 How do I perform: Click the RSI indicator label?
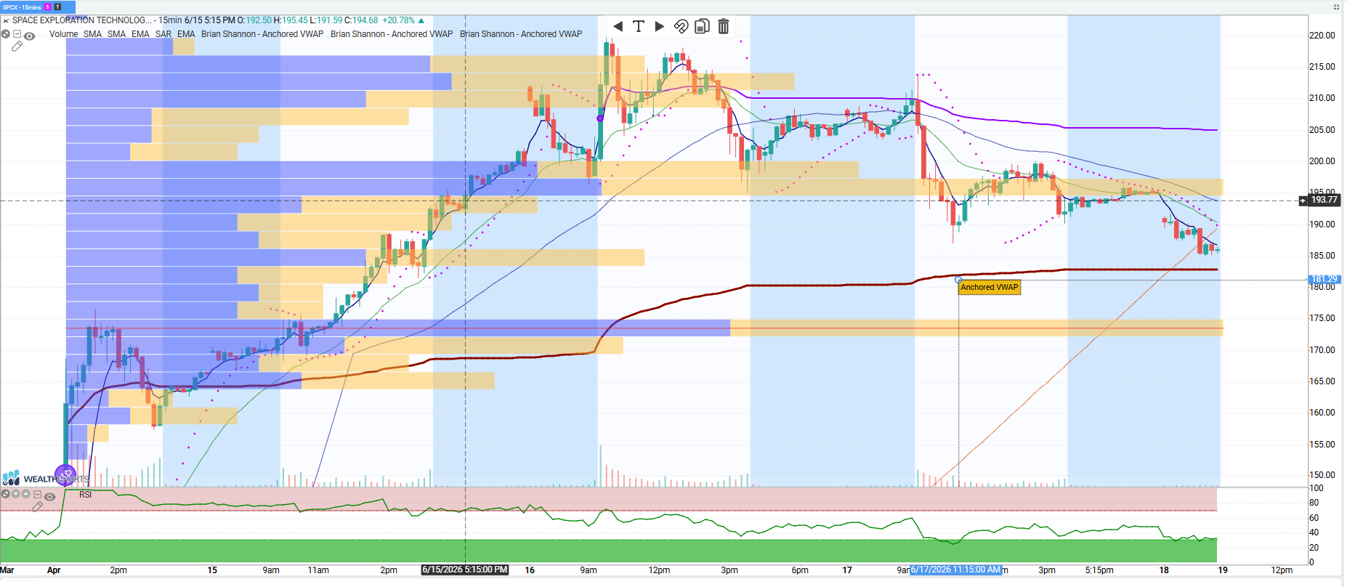pyautogui.click(x=86, y=495)
